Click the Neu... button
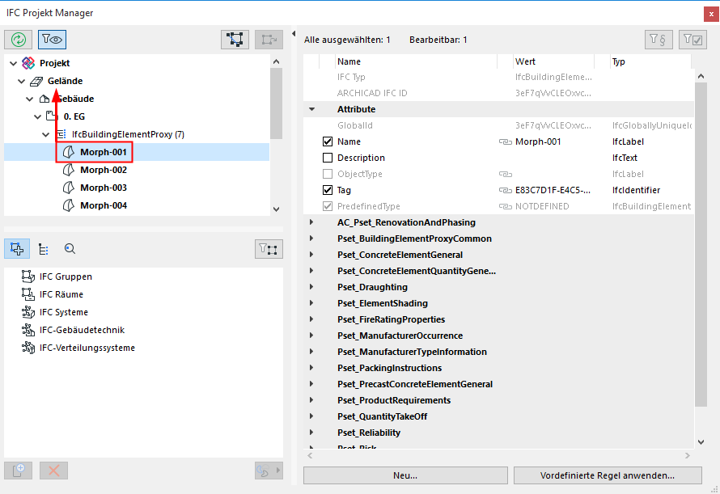The image size is (720, 494). (x=405, y=475)
